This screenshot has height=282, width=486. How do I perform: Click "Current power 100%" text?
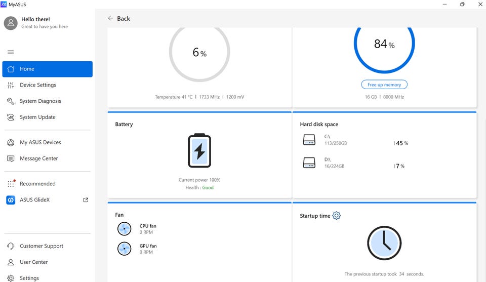[x=199, y=180]
